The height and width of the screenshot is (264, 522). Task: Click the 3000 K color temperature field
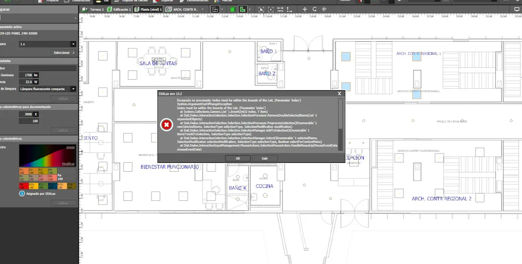(29, 114)
